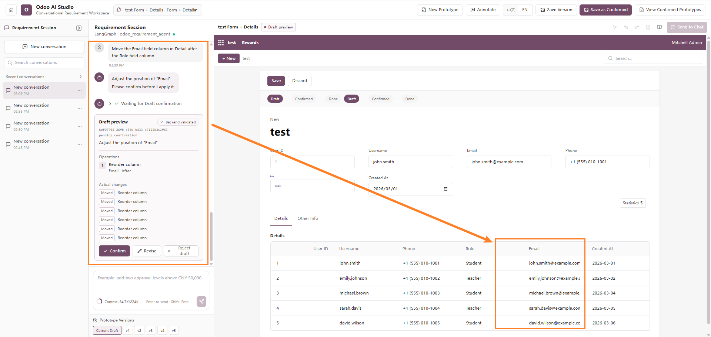Image resolution: width=711 pixels, height=337 pixels.
Task: Click the chat panel scrollbar
Action: click(211, 236)
